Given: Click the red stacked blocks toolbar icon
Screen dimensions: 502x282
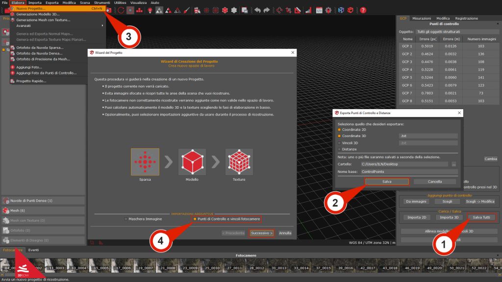Looking at the screenshot, I should coord(139,10).
